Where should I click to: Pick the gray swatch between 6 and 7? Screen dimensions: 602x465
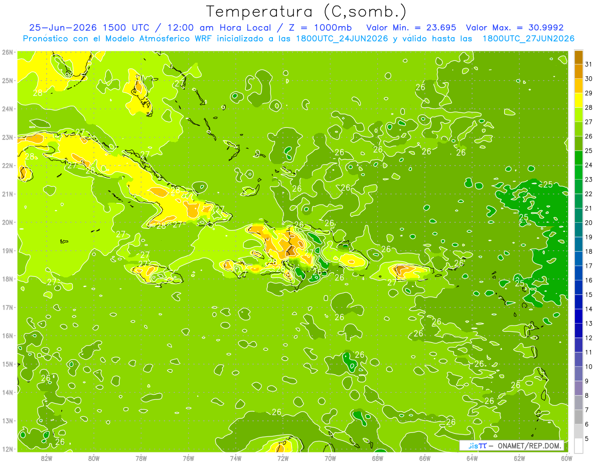[x=578, y=417]
